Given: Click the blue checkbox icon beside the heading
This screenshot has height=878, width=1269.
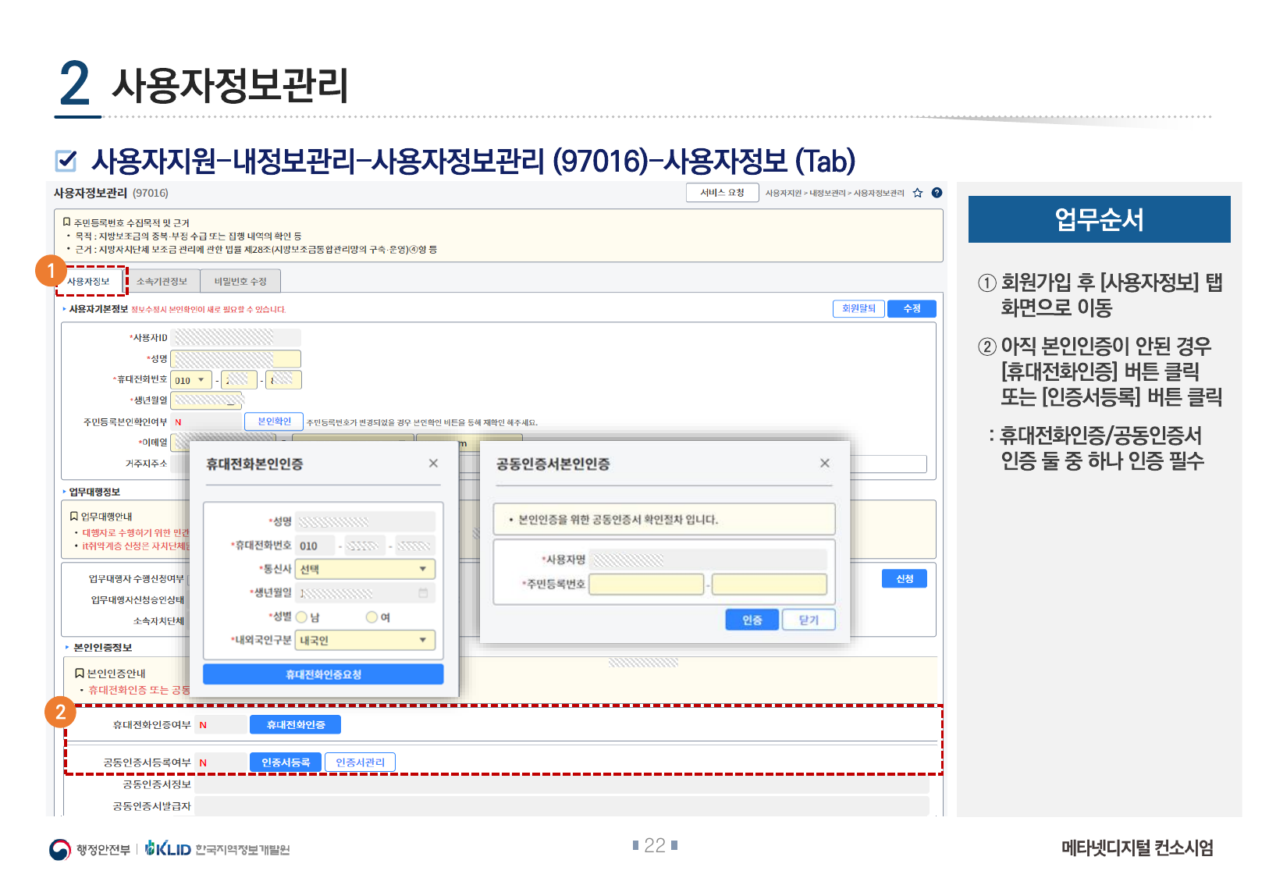Looking at the screenshot, I should pyautogui.click(x=66, y=161).
